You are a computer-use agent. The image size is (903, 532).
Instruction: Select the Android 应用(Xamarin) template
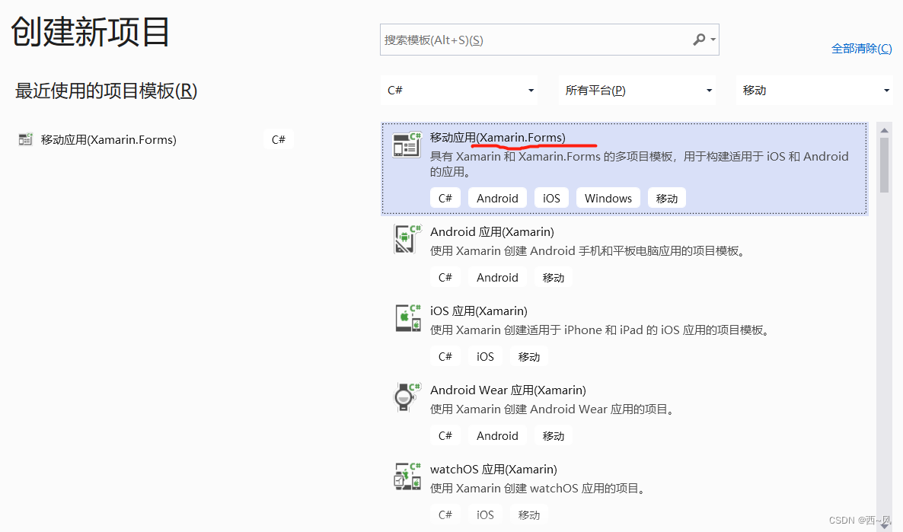pyautogui.click(x=492, y=232)
